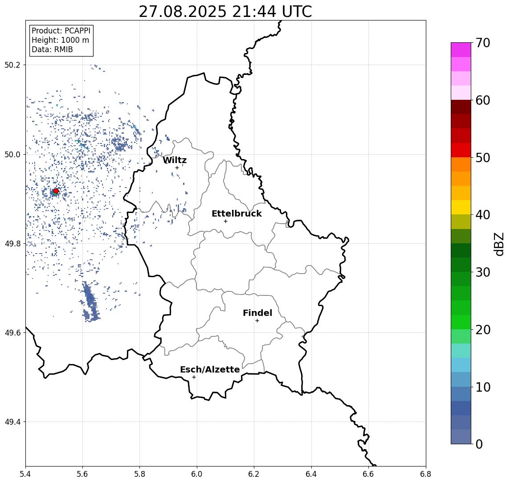Screen dimensions: 510x483
Task: Click the 6.6 longitude tick label
Action: [x=368, y=474]
